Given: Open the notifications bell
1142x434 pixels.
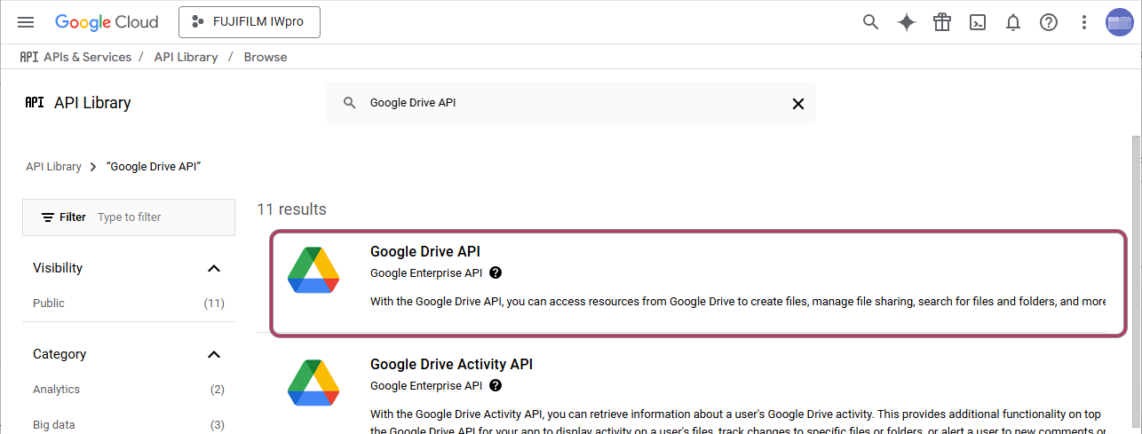Looking at the screenshot, I should click(1012, 22).
